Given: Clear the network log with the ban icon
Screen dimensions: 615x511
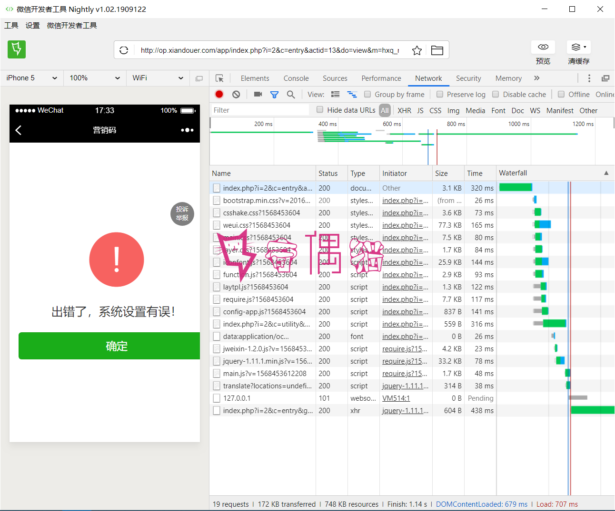Looking at the screenshot, I should pos(236,94).
